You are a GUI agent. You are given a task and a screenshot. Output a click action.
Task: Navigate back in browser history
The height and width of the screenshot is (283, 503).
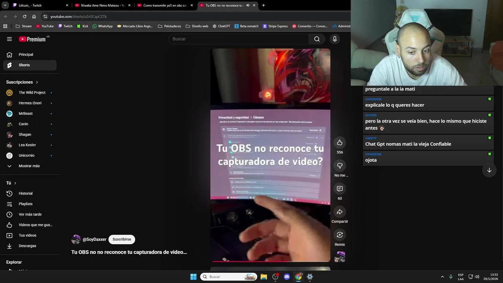(x=6, y=17)
